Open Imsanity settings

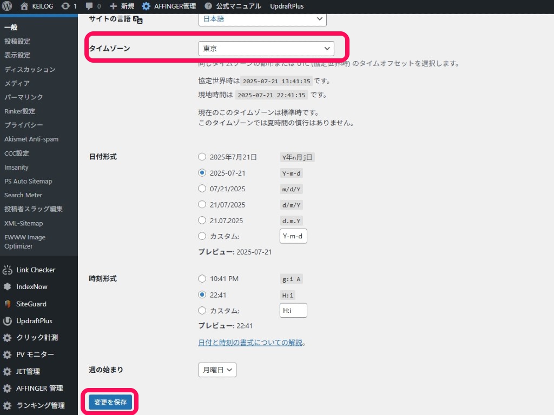[x=16, y=168]
